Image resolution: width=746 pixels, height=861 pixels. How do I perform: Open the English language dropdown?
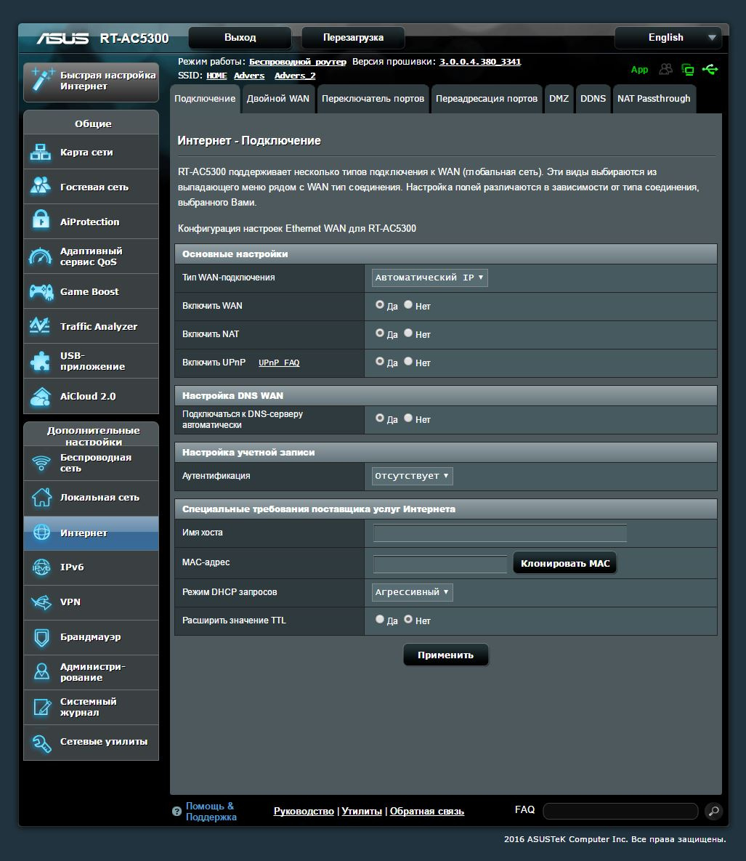668,38
